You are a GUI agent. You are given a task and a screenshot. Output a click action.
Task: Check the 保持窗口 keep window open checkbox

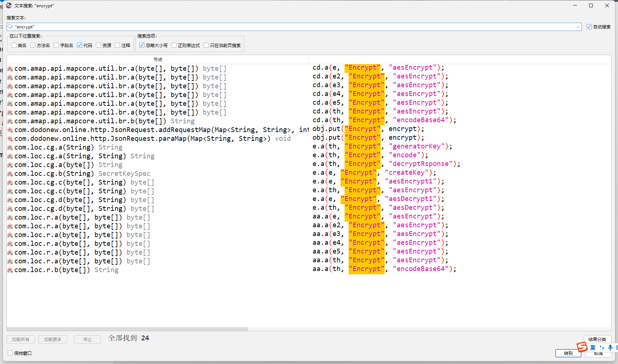click(x=10, y=353)
